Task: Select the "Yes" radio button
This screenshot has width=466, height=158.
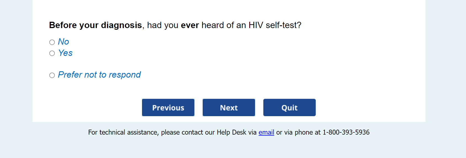Action: [x=52, y=53]
